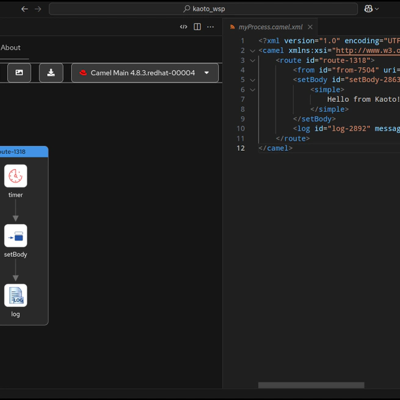This screenshot has height=400, width=400.
Task: Click the log label text
Action: tap(15, 314)
